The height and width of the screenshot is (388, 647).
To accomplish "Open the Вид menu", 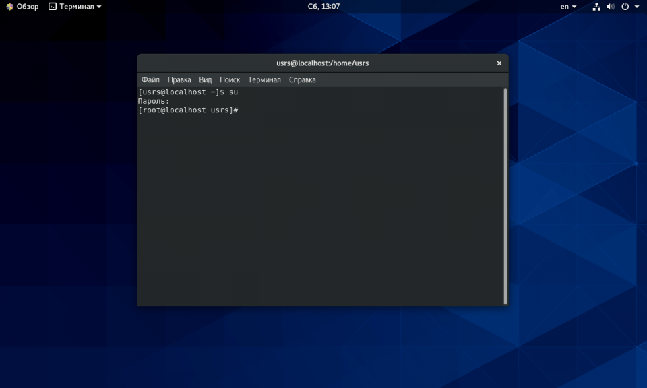I will pos(206,79).
